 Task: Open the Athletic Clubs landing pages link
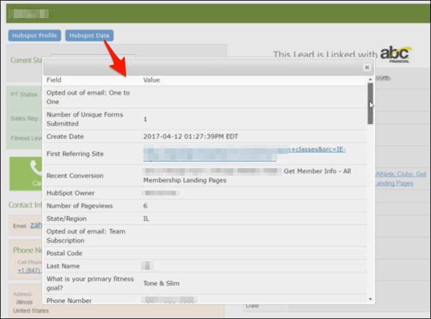(401, 178)
